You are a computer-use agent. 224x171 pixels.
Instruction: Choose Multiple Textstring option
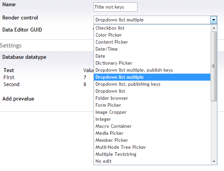(152, 154)
